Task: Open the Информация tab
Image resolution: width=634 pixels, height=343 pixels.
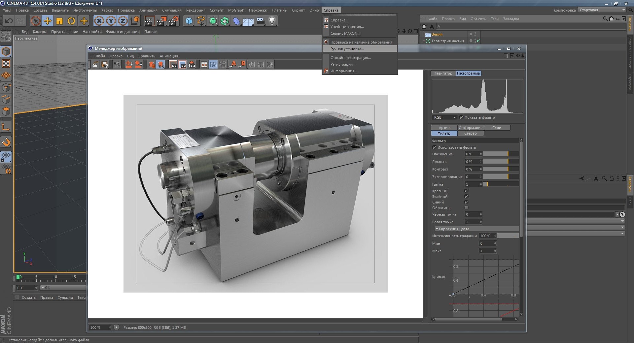Action: [470, 128]
